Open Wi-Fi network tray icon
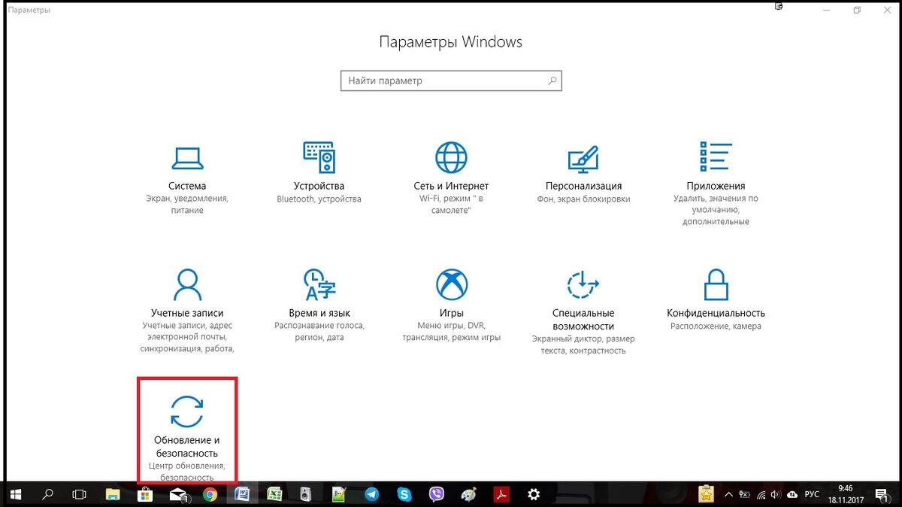This screenshot has width=902, height=507. click(761, 494)
